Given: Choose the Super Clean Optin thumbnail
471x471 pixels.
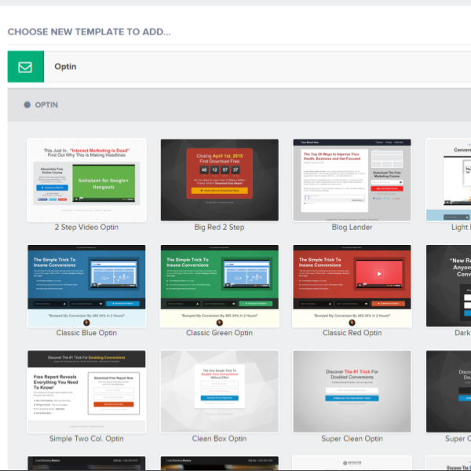Looking at the screenshot, I should click(x=352, y=392).
